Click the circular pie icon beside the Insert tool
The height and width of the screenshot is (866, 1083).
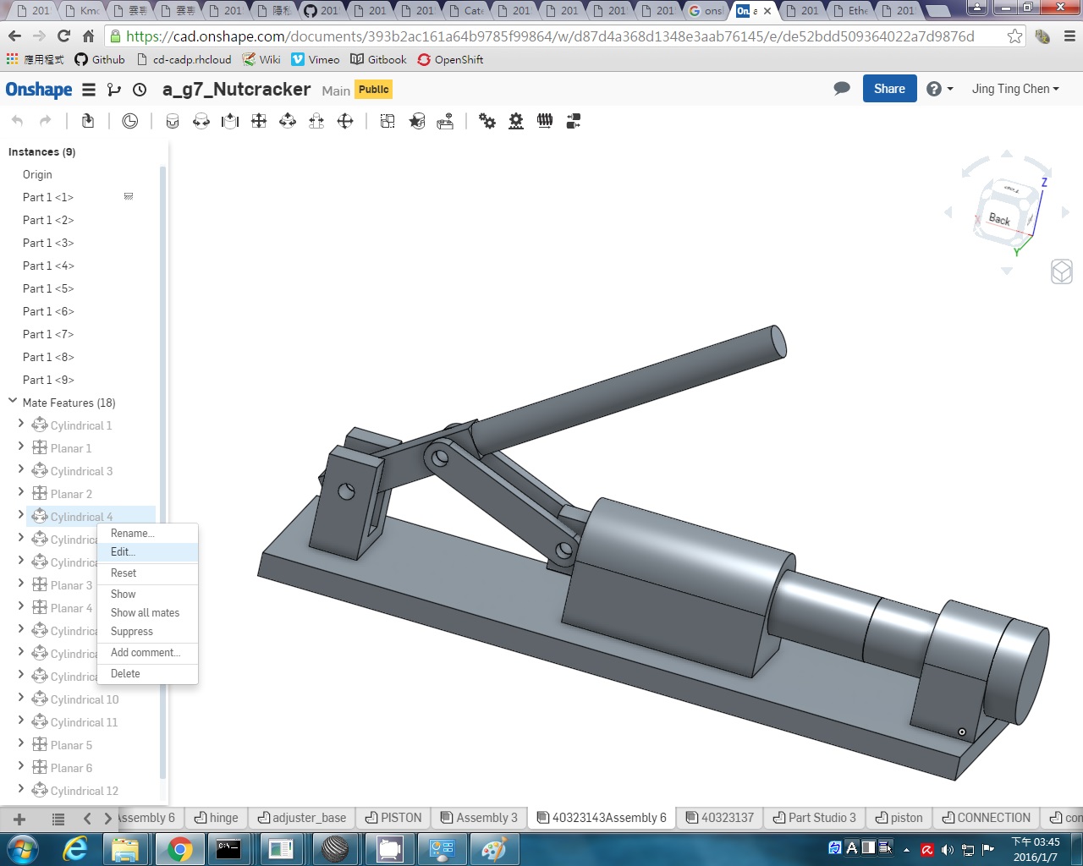[x=130, y=121]
